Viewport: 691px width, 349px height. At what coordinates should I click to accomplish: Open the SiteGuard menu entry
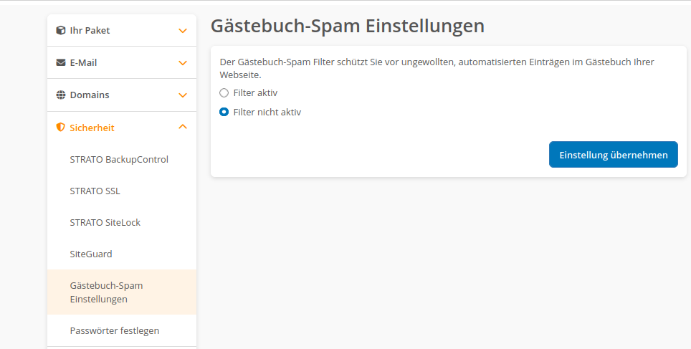click(91, 254)
